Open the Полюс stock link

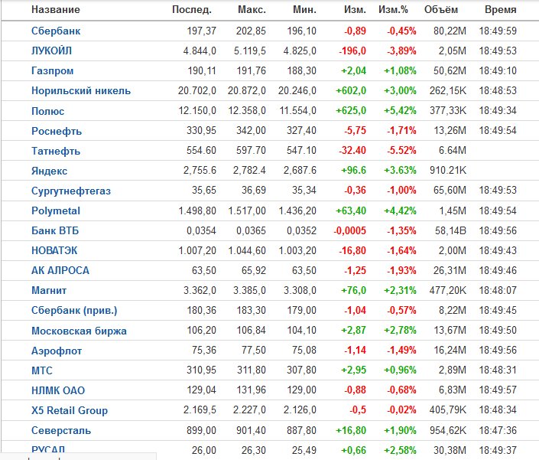(47, 111)
